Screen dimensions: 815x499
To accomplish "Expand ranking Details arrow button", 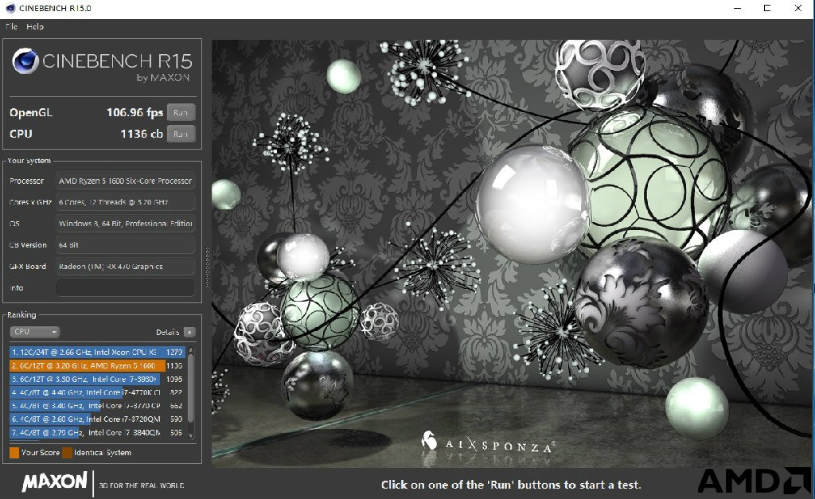I will (x=189, y=332).
